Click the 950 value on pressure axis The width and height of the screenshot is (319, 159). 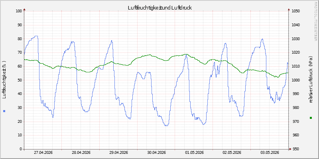pyautogui.click(x=296, y=149)
